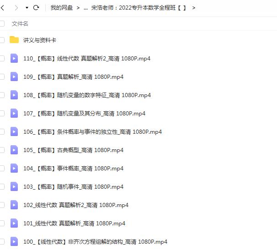Open file 104 事件概率 video
277x251 pixels.
73,168
